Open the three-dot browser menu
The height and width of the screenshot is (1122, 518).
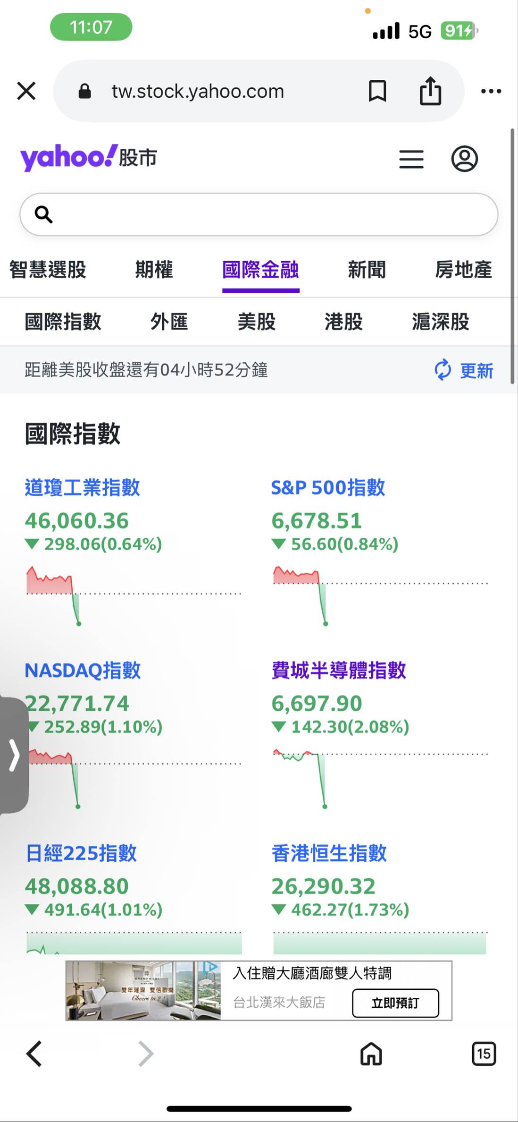491,91
